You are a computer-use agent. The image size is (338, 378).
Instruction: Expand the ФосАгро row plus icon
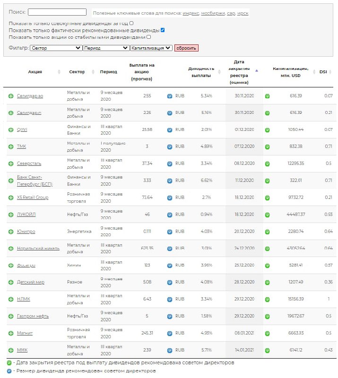11,266
